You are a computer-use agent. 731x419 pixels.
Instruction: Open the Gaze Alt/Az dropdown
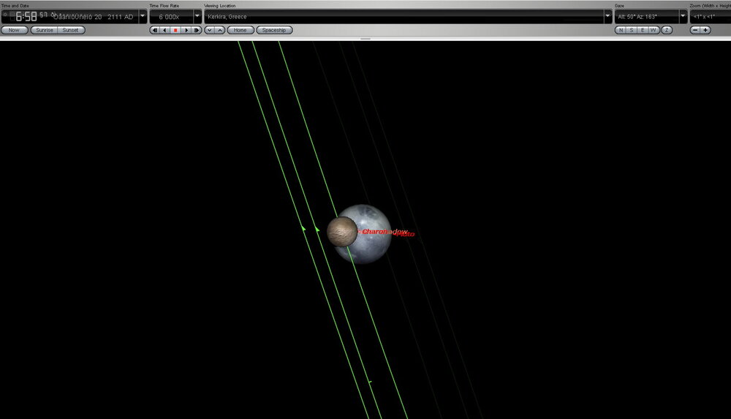(x=683, y=16)
